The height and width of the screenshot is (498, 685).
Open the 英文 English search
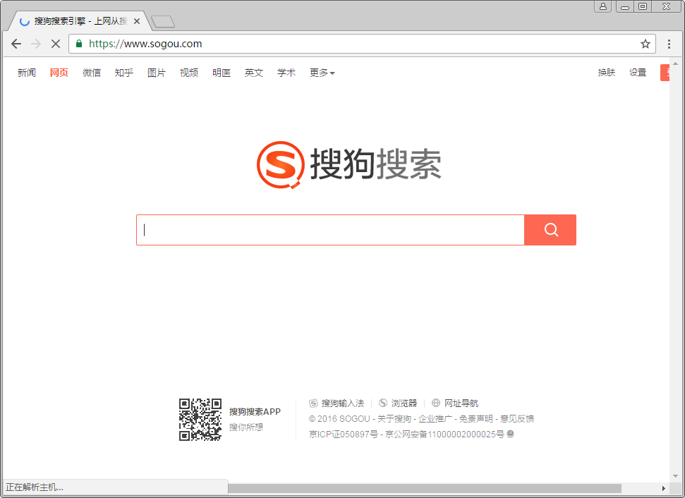[x=254, y=73]
